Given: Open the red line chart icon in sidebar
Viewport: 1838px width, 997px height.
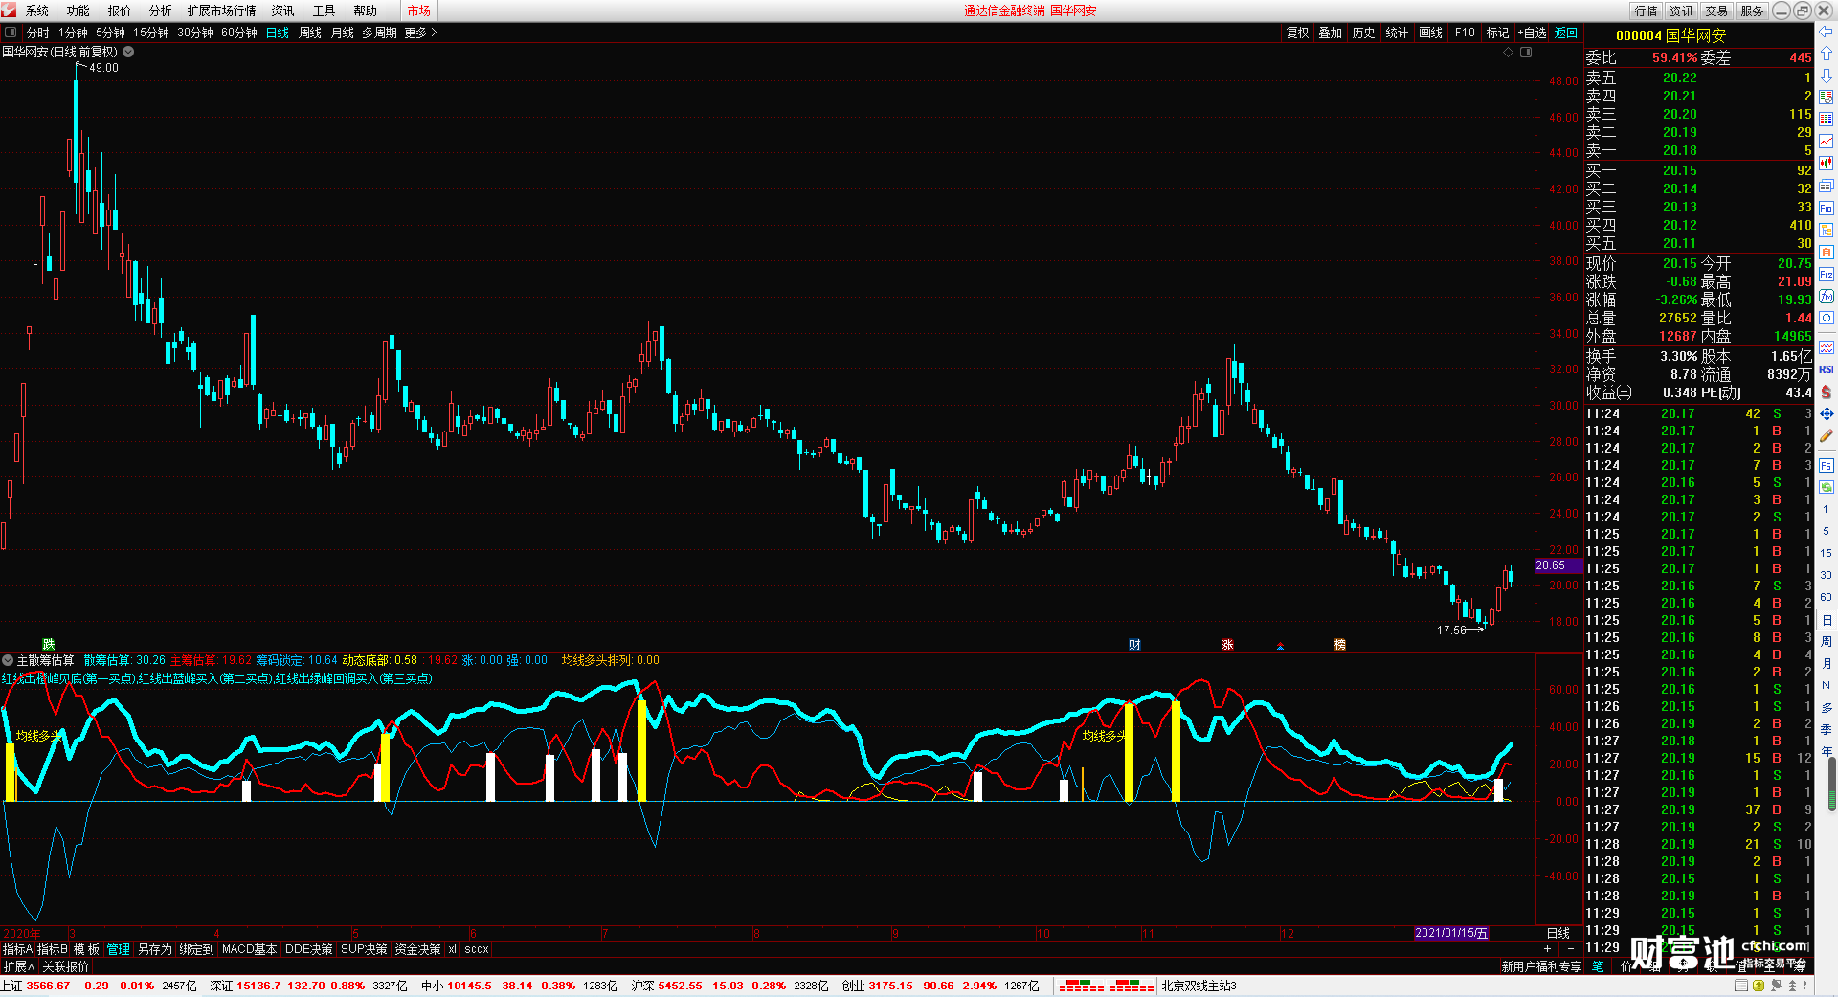Looking at the screenshot, I should pyautogui.click(x=1827, y=142).
